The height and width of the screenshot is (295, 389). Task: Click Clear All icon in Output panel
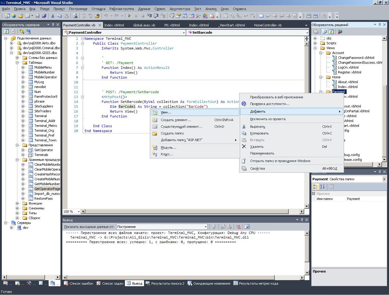[x=239, y=227]
